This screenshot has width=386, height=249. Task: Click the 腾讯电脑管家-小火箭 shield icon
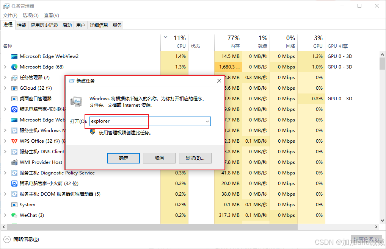tap(14, 184)
